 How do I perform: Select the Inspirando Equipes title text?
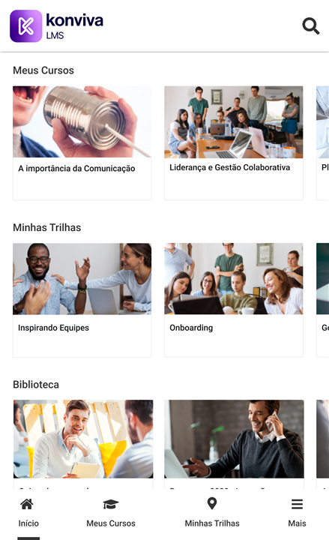tap(53, 328)
